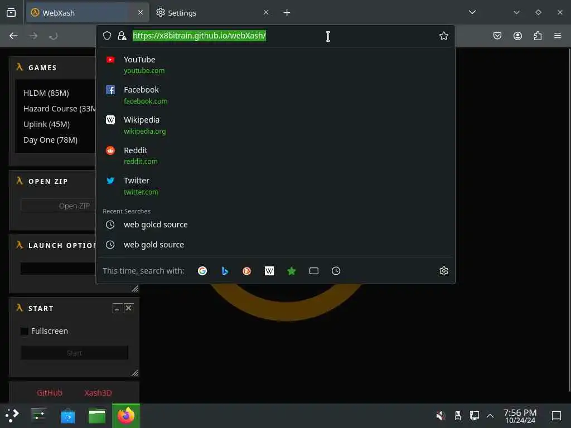Click the show desktop tray button
571x428 pixels.
pos(557,416)
